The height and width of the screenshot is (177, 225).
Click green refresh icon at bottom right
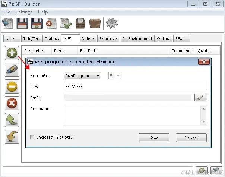point(202,170)
